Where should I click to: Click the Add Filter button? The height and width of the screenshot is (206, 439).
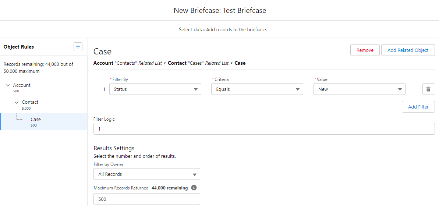pos(418,107)
